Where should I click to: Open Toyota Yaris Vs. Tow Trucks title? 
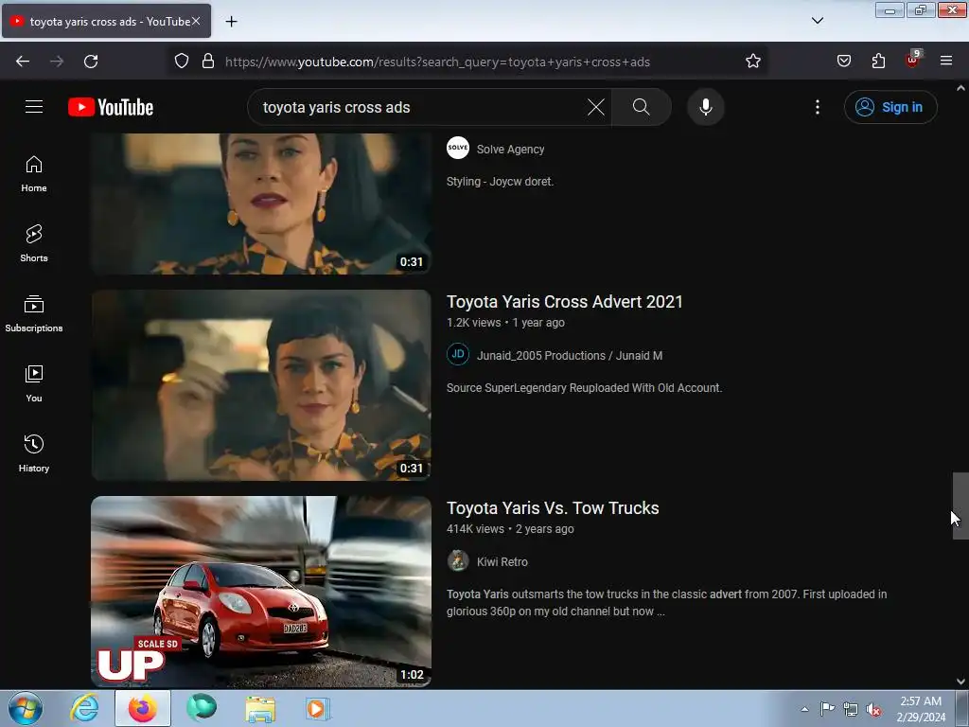pos(553,508)
